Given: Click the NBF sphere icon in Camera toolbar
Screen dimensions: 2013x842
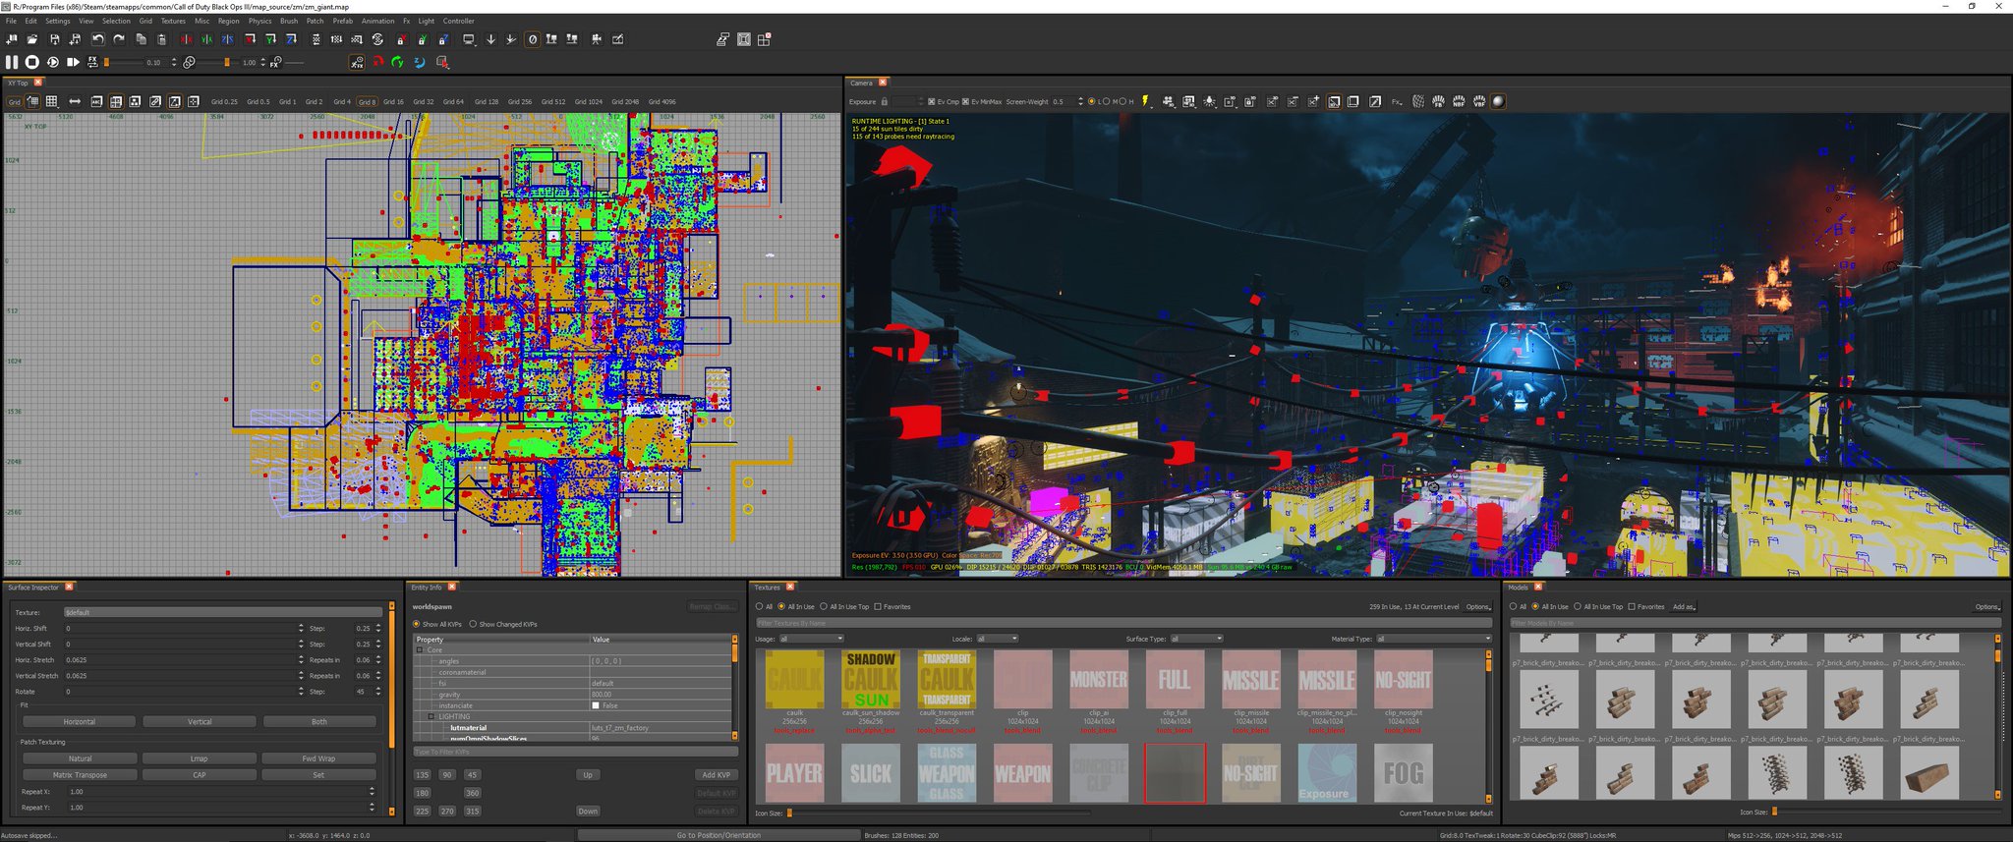Looking at the screenshot, I should (x=1459, y=101).
